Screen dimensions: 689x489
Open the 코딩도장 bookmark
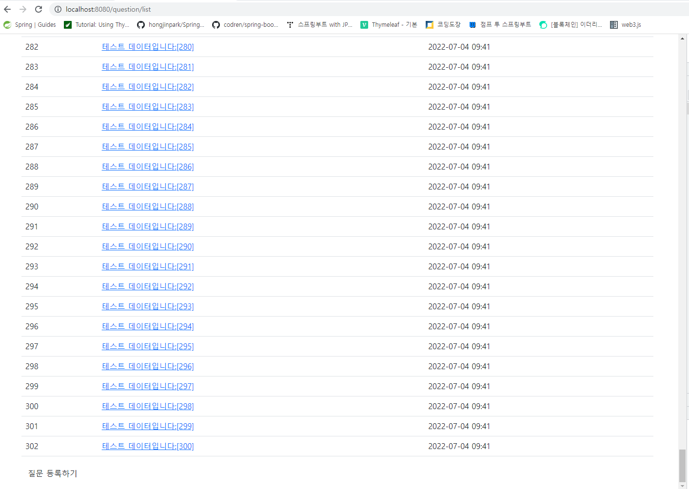pos(443,25)
